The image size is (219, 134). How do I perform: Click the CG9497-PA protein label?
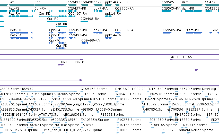(78, 35)
